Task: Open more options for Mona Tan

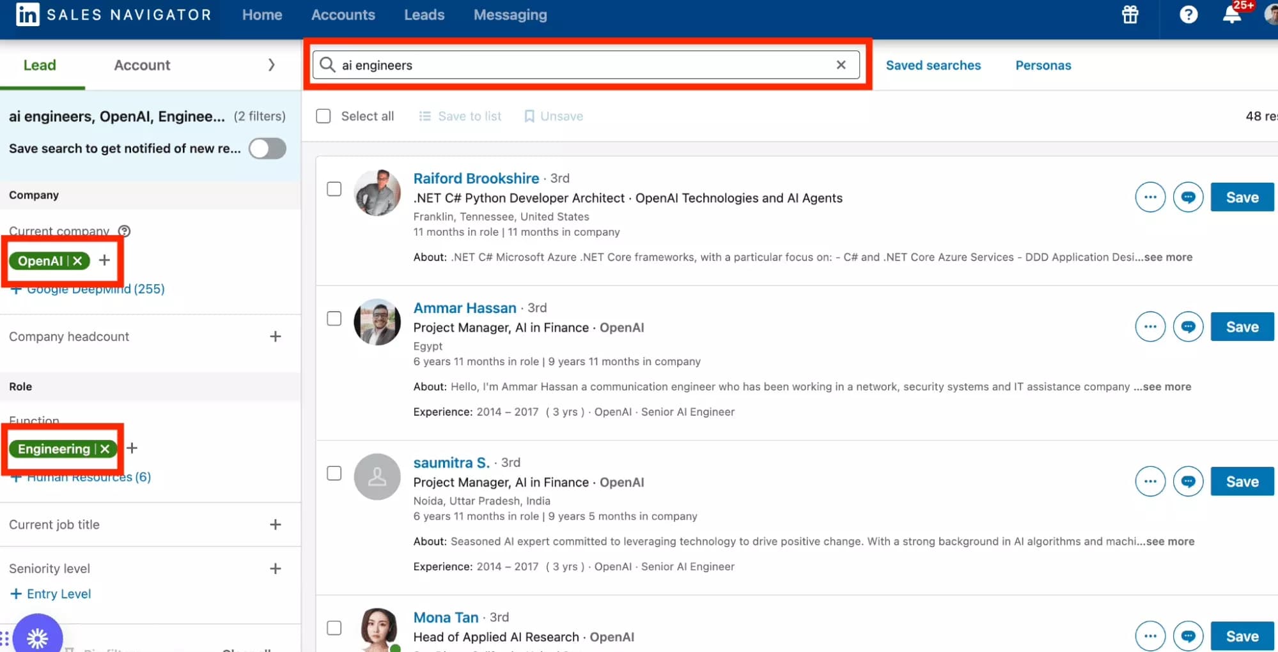Action: [1149, 636]
